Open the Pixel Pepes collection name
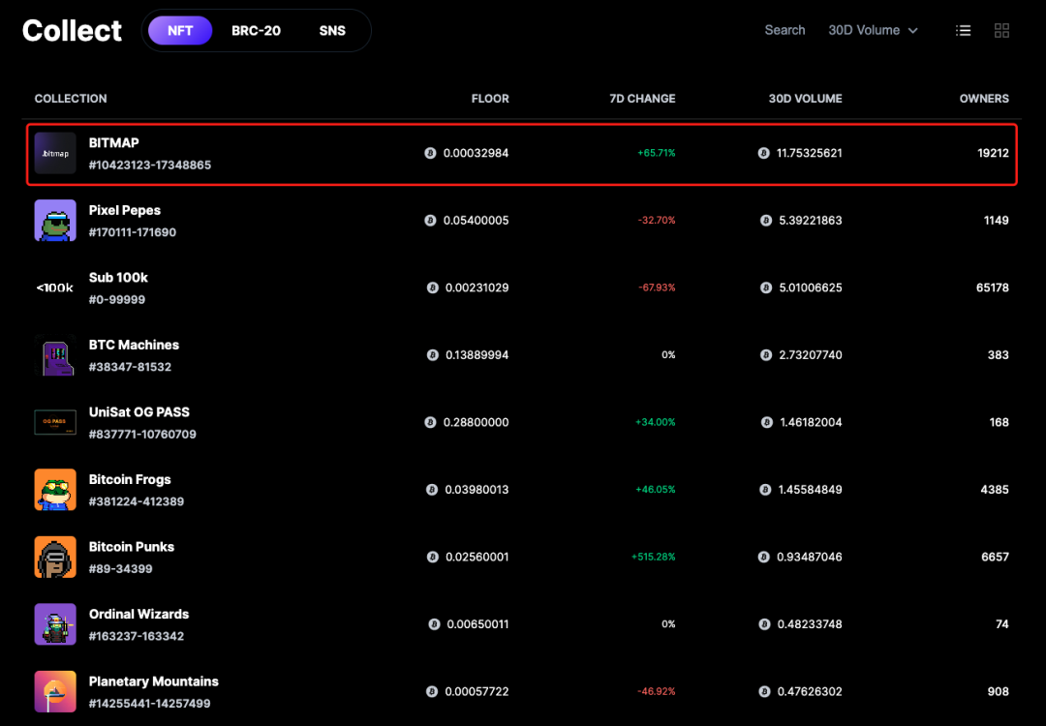 [125, 211]
